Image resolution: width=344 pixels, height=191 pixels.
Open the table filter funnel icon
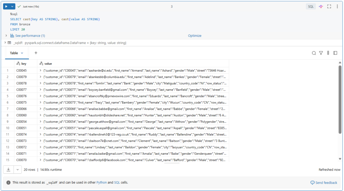[x=321, y=53]
